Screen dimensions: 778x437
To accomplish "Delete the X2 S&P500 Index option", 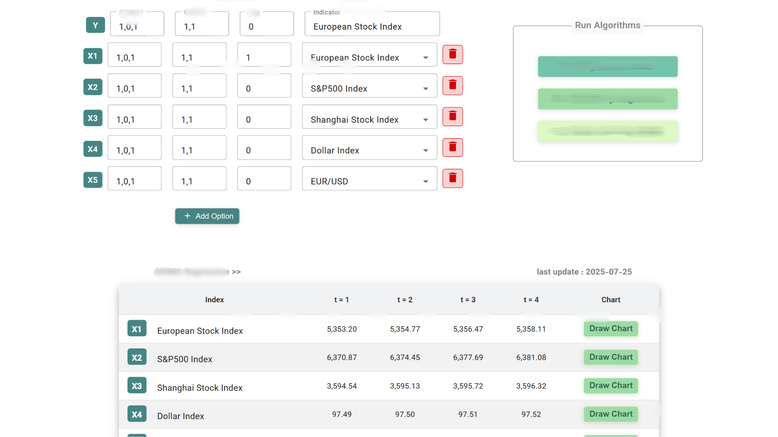I will click(x=453, y=85).
